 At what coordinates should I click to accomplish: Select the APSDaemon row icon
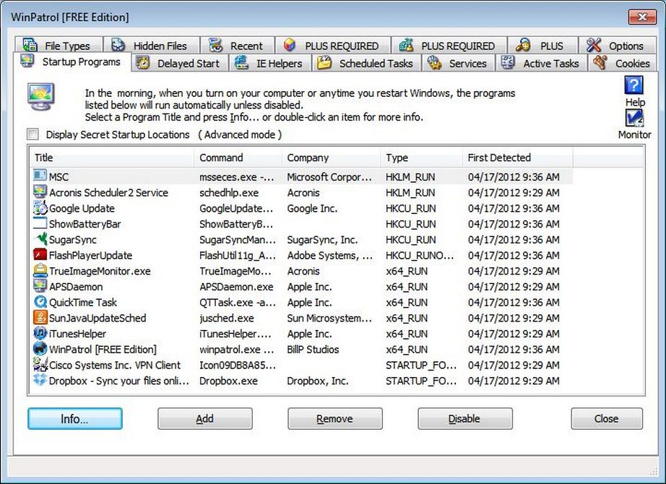pos(40,286)
